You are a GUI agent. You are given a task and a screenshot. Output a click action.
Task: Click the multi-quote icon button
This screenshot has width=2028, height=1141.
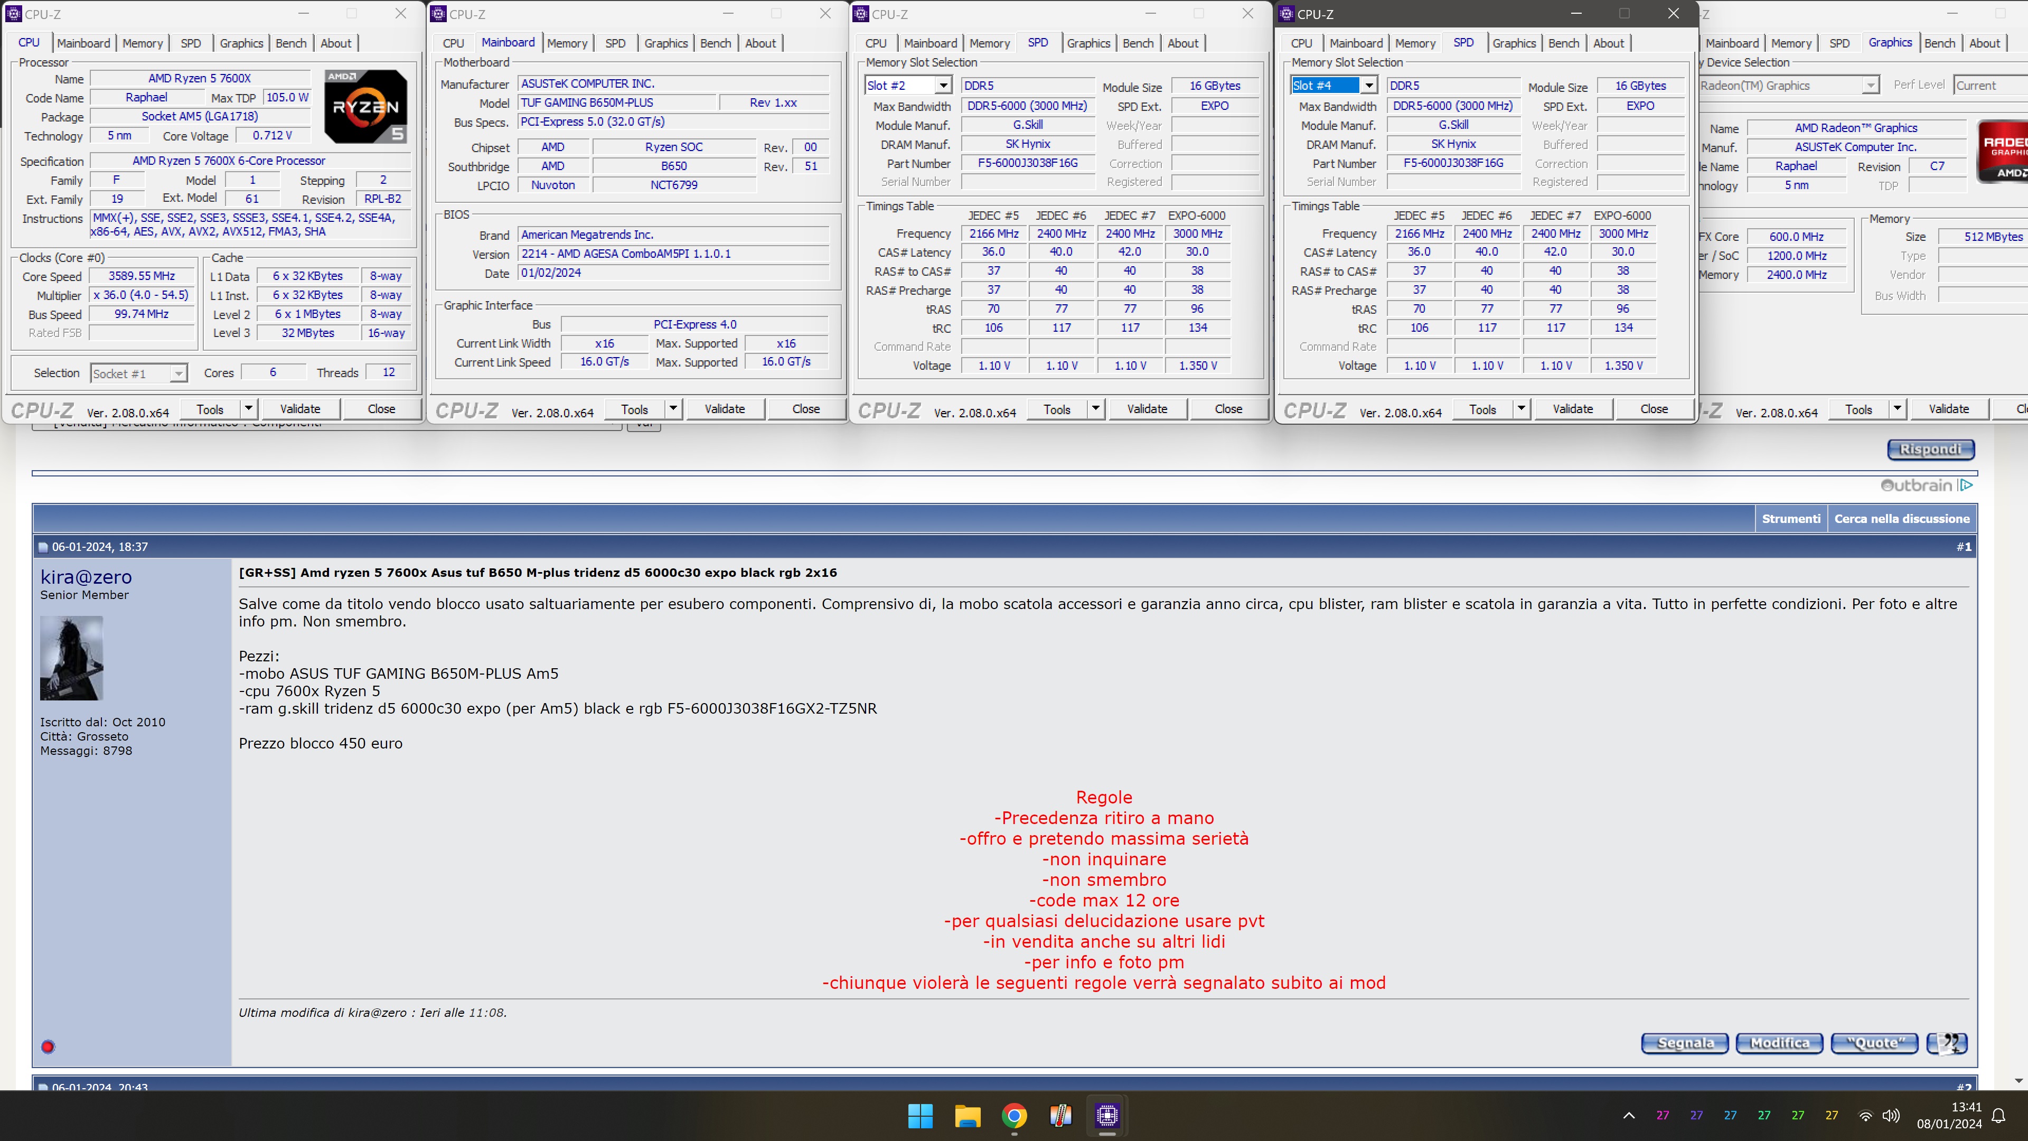point(1947,1043)
